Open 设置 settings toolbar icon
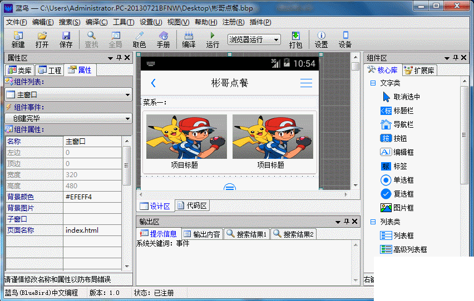Viewport: 474px width, 301px height. [x=321, y=39]
